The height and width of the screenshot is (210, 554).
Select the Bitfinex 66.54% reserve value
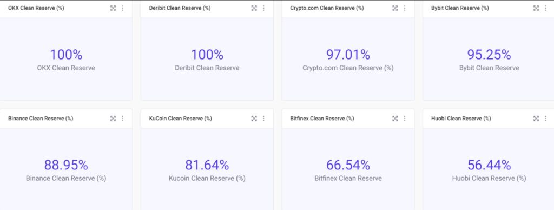[348, 165]
